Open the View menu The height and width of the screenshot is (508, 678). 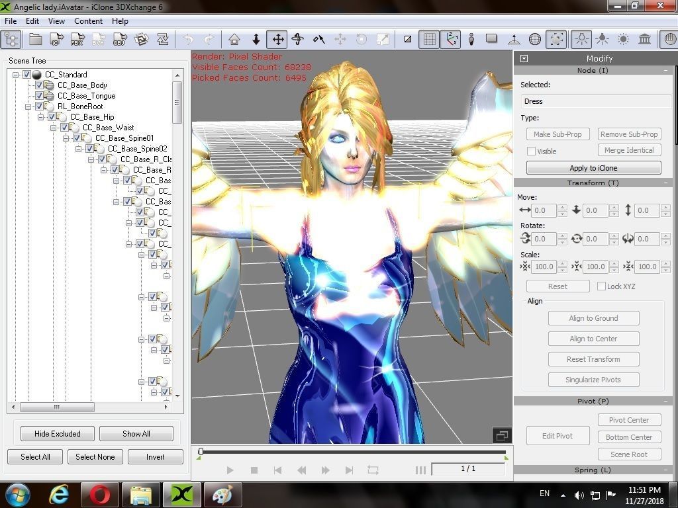coord(56,21)
